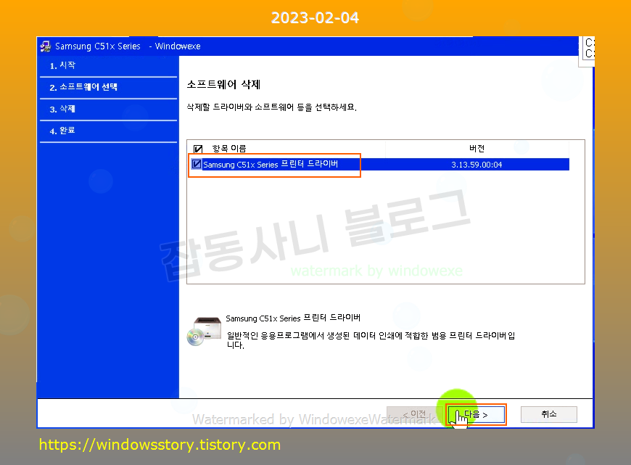631x465 pixels.
Task: Uncheck the Samsung C51x Series 프린터 드라이버 checkbox
Action: point(197,164)
